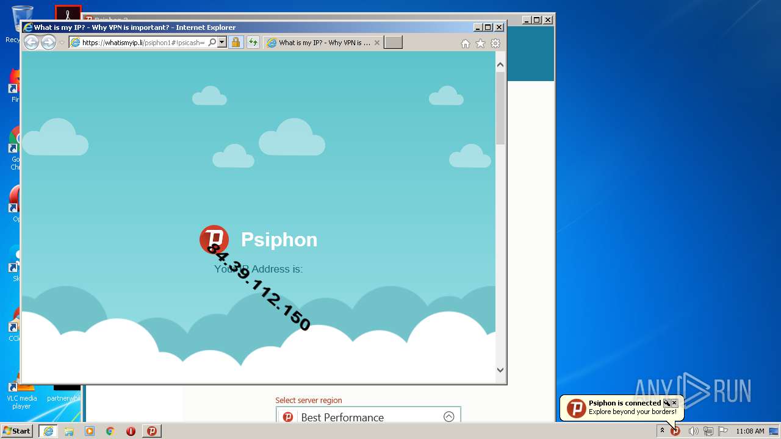Viewport: 781px width, 439px height.
Task: Show hidden tray icons arrow
Action: tap(662, 431)
